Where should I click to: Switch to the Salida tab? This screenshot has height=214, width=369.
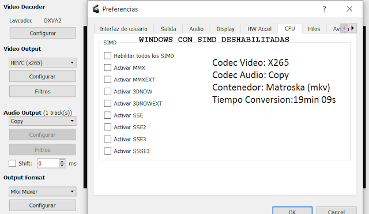(x=168, y=29)
